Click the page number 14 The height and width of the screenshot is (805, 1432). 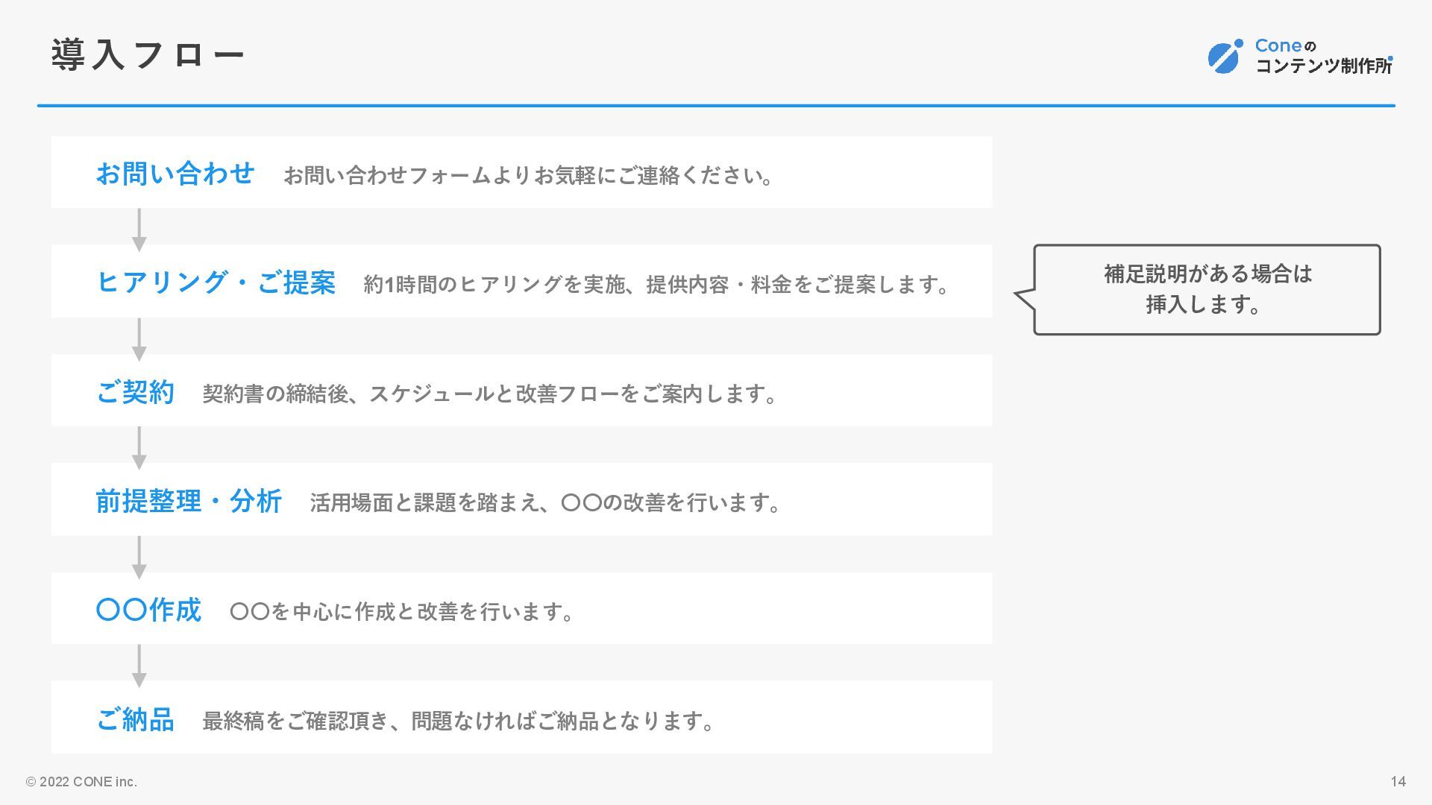[x=1398, y=781]
